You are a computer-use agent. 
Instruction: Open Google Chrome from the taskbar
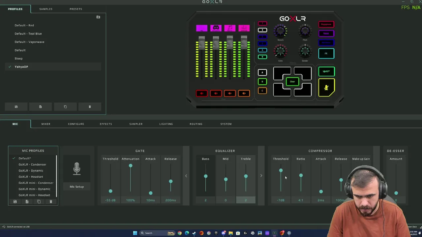coord(180,233)
